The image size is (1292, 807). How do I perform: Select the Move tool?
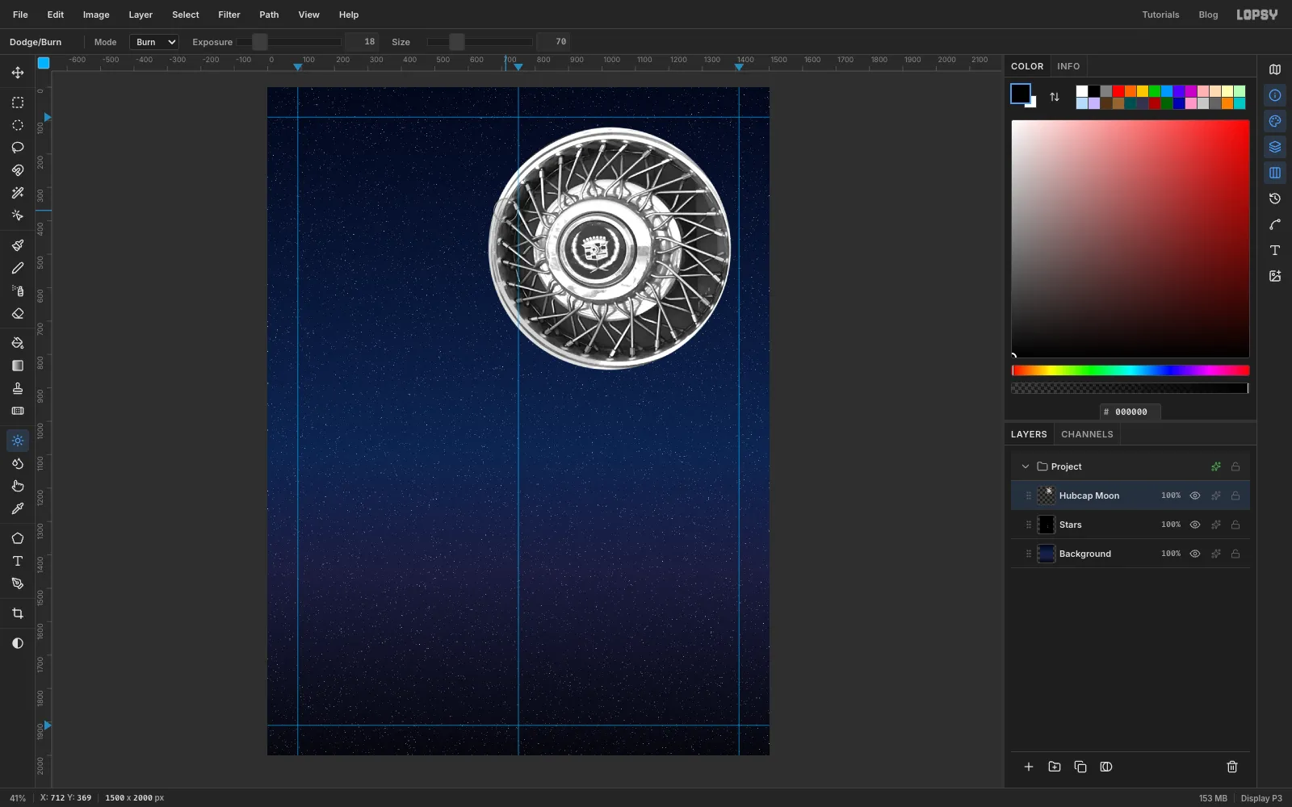coord(18,73)
